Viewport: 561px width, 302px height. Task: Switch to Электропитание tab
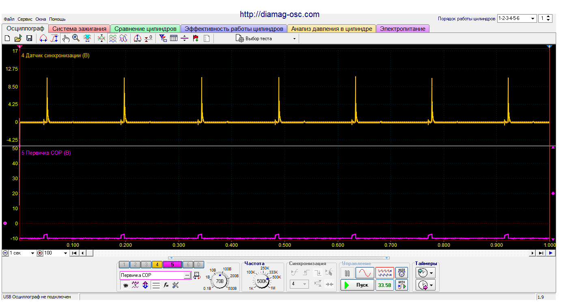[403, 29]
